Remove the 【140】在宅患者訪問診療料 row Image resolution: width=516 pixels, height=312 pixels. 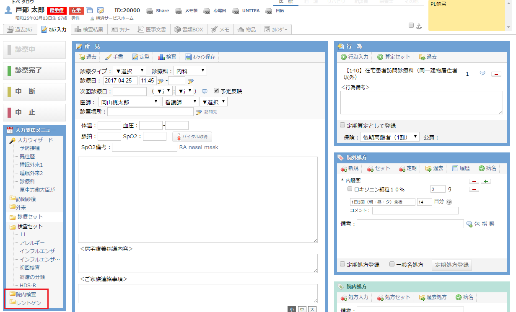[x=496, y=74]
